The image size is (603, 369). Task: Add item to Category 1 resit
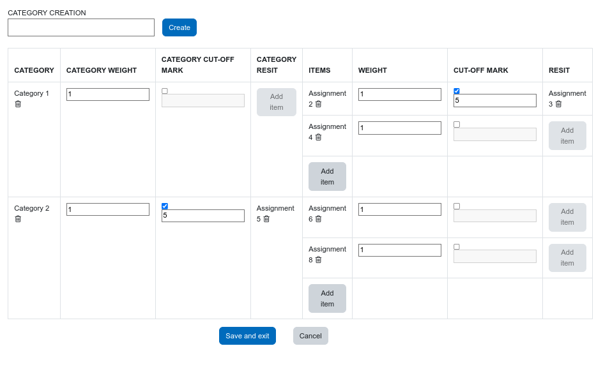click(277, 102)
